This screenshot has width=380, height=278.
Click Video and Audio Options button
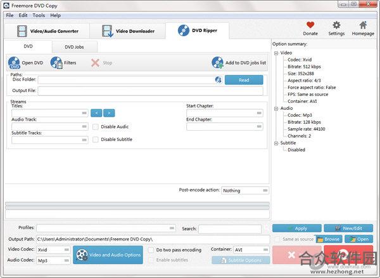click(x=108, y=255)
